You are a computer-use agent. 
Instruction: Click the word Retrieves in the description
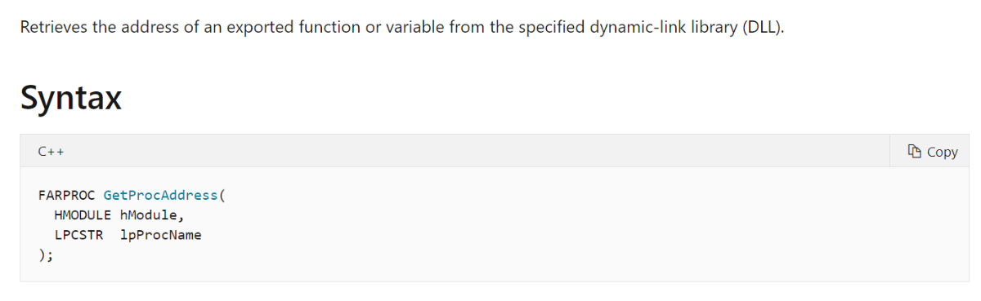[51, 27]
